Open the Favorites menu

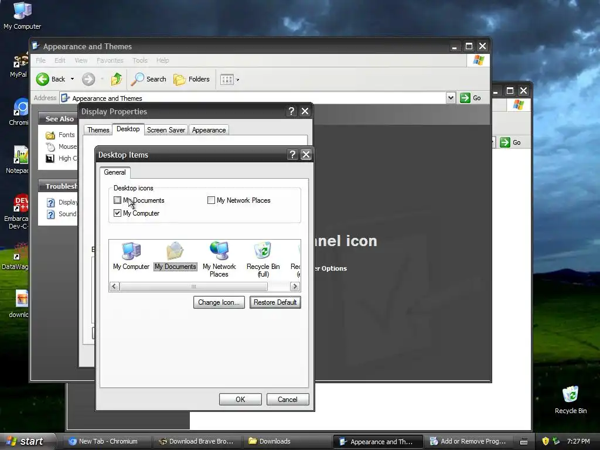110,60
